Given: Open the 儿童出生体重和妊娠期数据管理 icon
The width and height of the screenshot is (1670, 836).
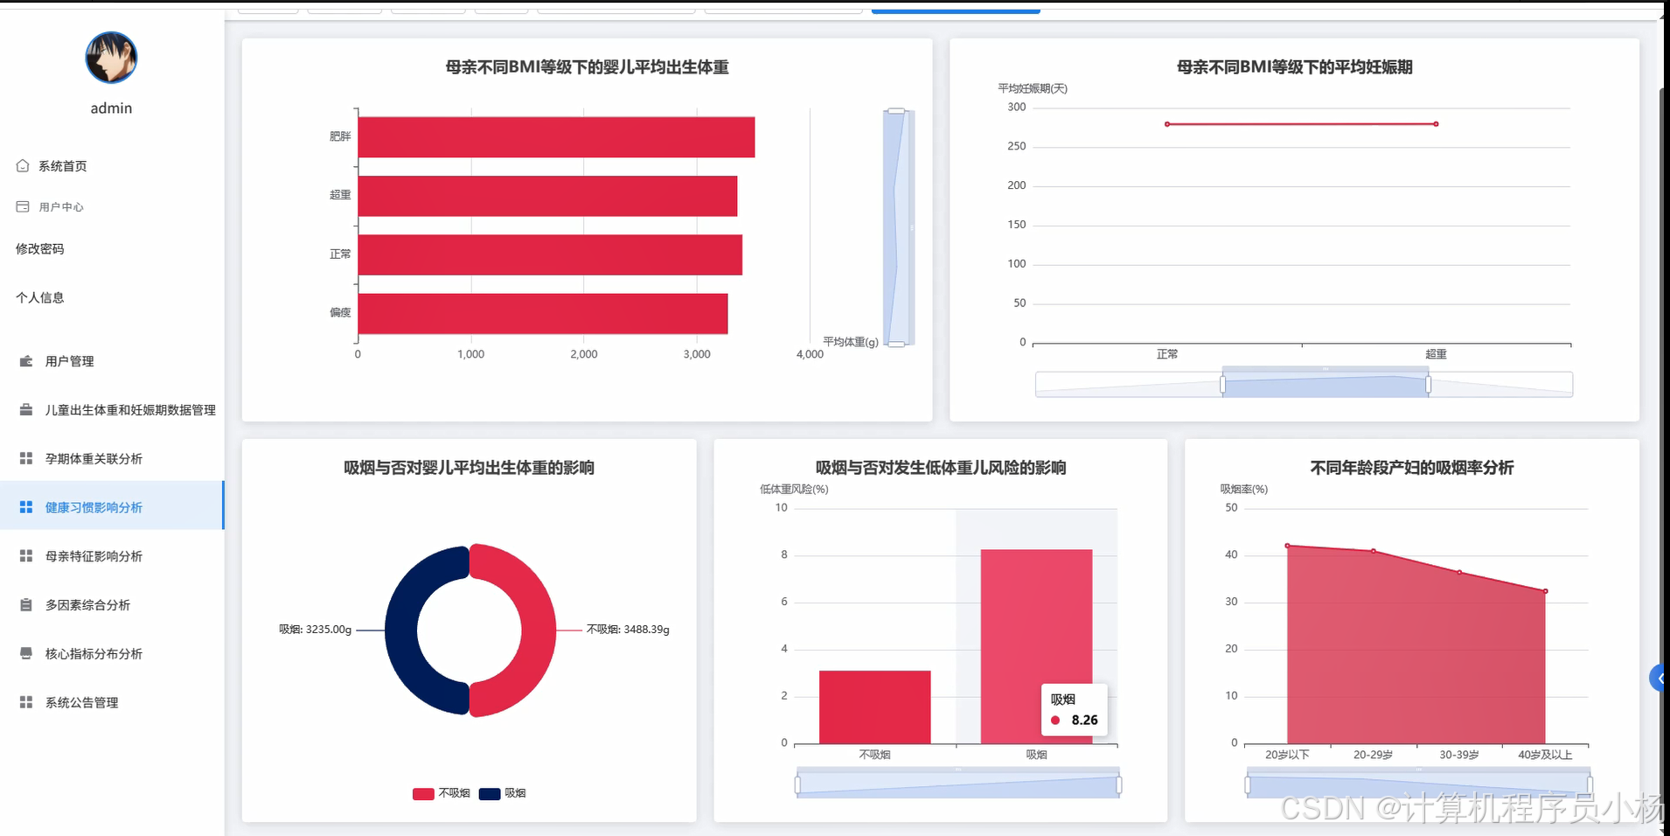Looking at the screenshot, I should tap(24, 409).
